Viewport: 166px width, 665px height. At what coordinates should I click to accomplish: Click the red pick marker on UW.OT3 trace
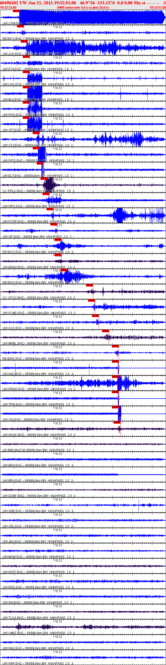pos(36,133)
